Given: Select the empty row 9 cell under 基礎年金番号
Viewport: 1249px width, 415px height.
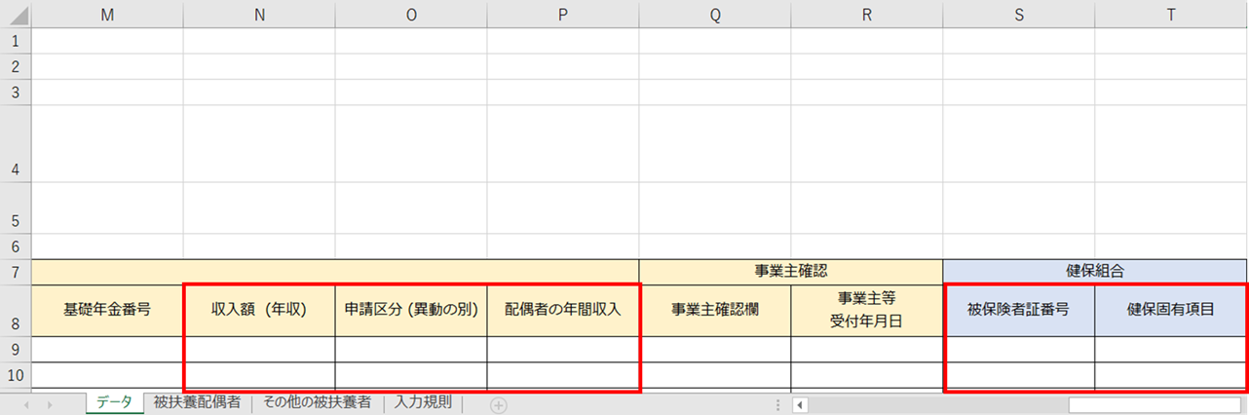Looking at the screenshot, I should click(107, 349).
